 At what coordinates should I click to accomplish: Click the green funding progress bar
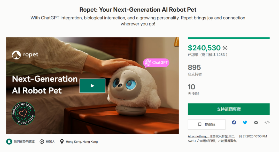229,38
